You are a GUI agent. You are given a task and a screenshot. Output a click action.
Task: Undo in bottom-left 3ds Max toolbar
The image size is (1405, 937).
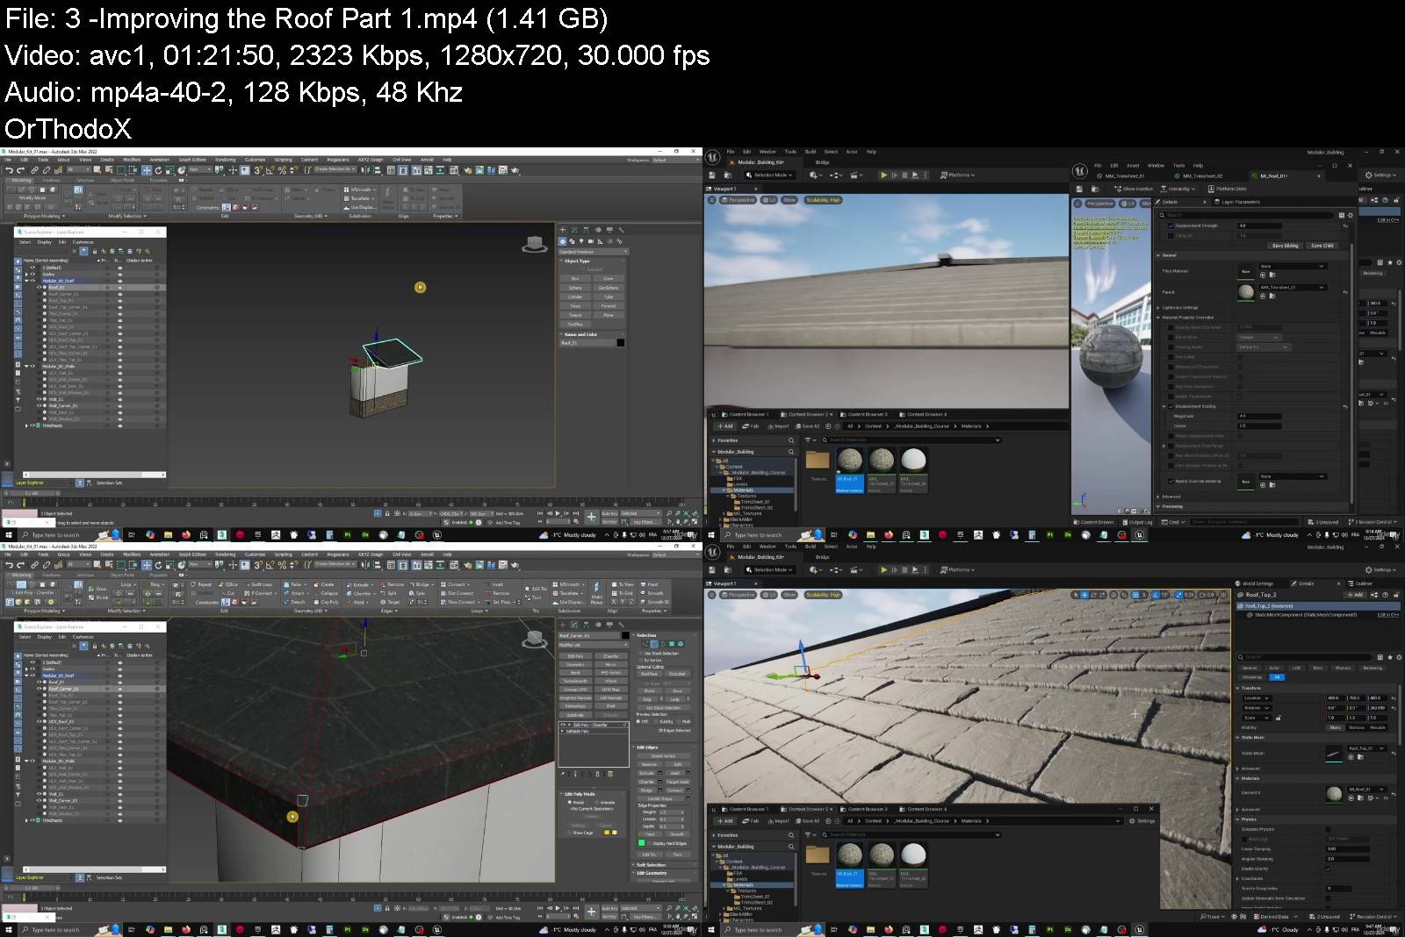(x=9, y=565)
